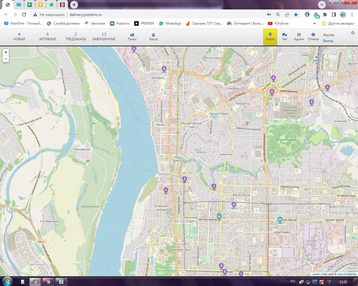The width and height of the screenshot is (358, 286).
Task: Open the Chrome three-dot menu
Action: [352, 15]
